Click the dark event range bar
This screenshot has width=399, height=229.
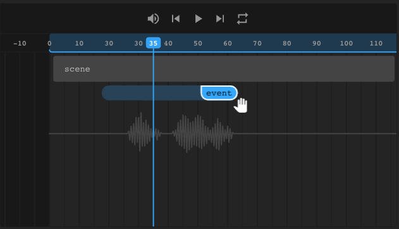tap(151, 93)
